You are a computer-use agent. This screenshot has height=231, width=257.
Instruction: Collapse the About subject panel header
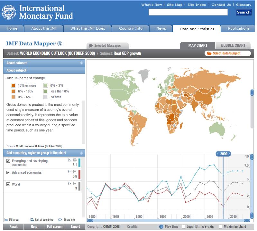click(44, 70)
